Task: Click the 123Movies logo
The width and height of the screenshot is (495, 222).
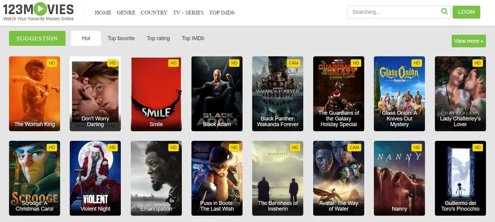Action: (x=38, y=12)
